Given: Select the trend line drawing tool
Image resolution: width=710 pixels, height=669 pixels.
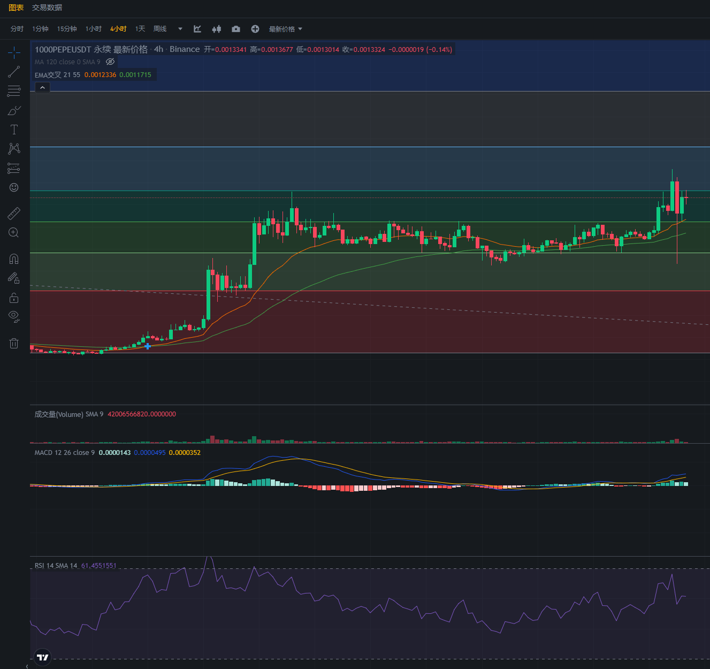Looking at the screenshot, I should [14, 72].
